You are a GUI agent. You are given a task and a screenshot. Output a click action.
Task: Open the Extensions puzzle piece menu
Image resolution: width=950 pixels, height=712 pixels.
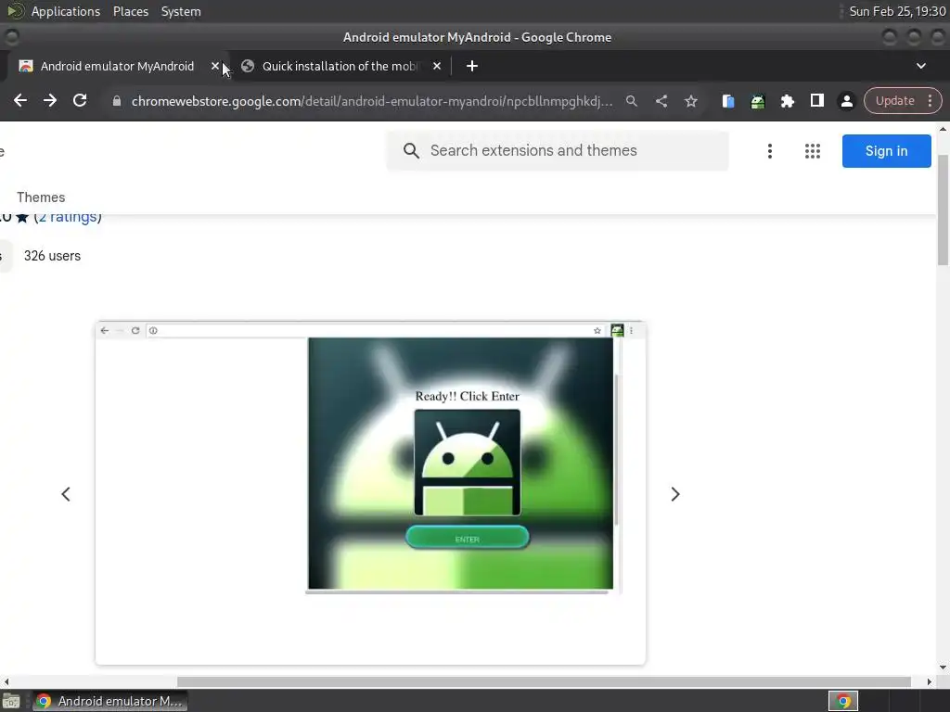click(x=787, y=101)
